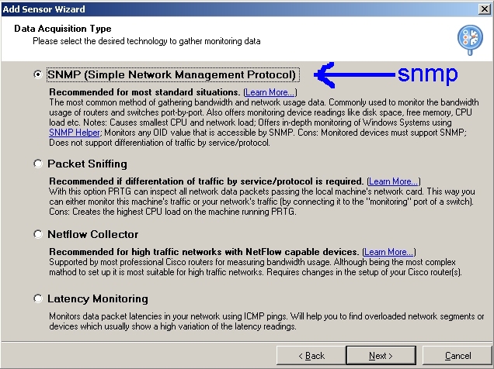Cancel the Add Sensor Wizard
494x369 pixels.
point(457,356)
